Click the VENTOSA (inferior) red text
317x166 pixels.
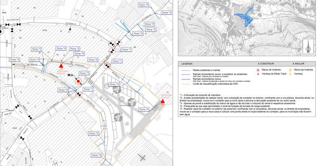point(166,96)
